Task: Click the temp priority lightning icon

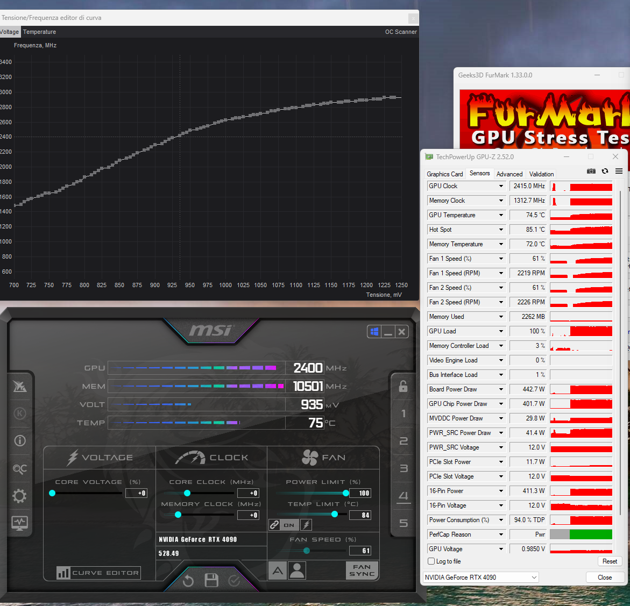Action: click(x=306, y=524)
